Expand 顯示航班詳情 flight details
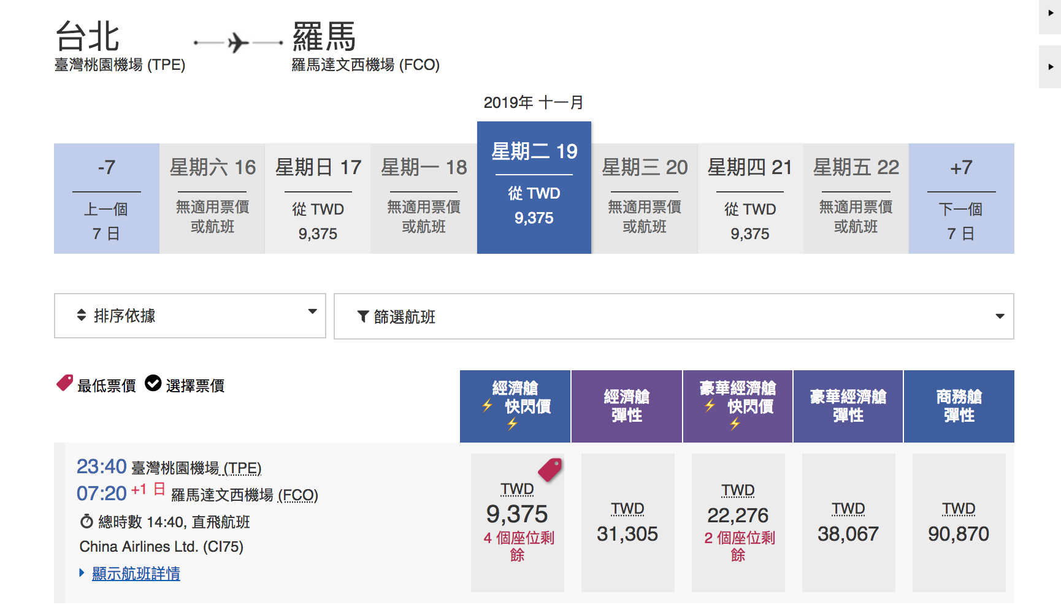Viewport: 1061px width, 613px height. 136,573
